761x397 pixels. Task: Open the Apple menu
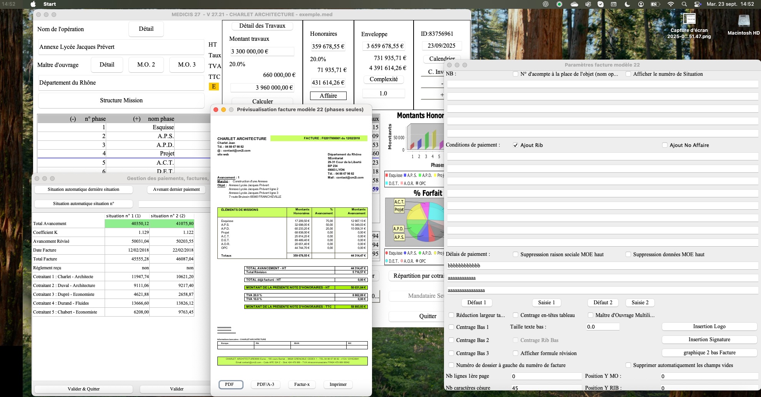(x=33, y=4)
